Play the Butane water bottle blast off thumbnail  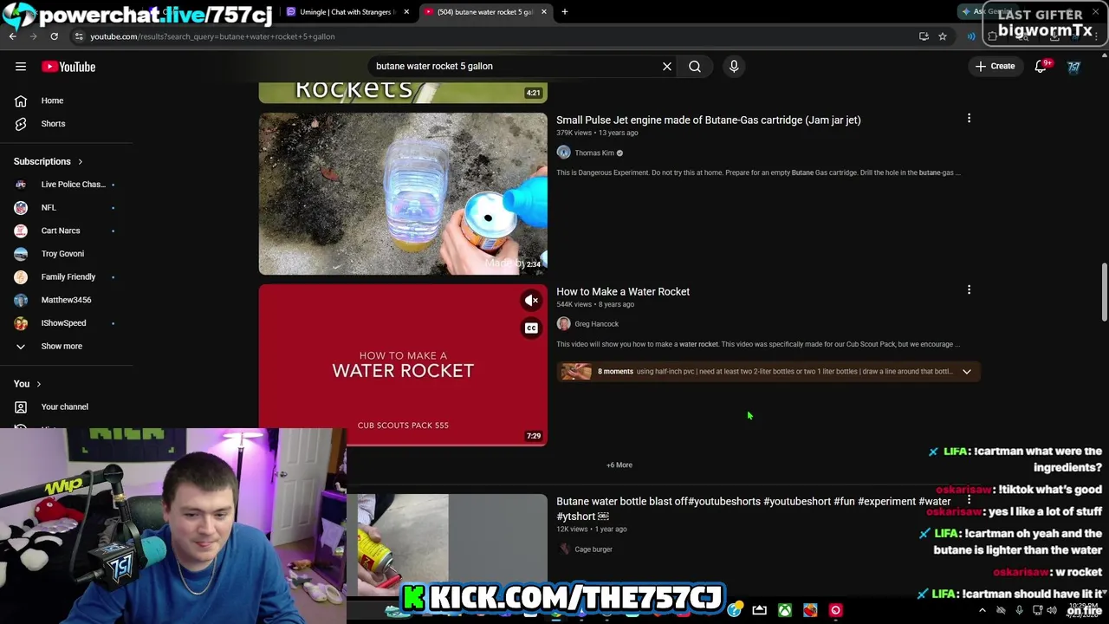447,544
